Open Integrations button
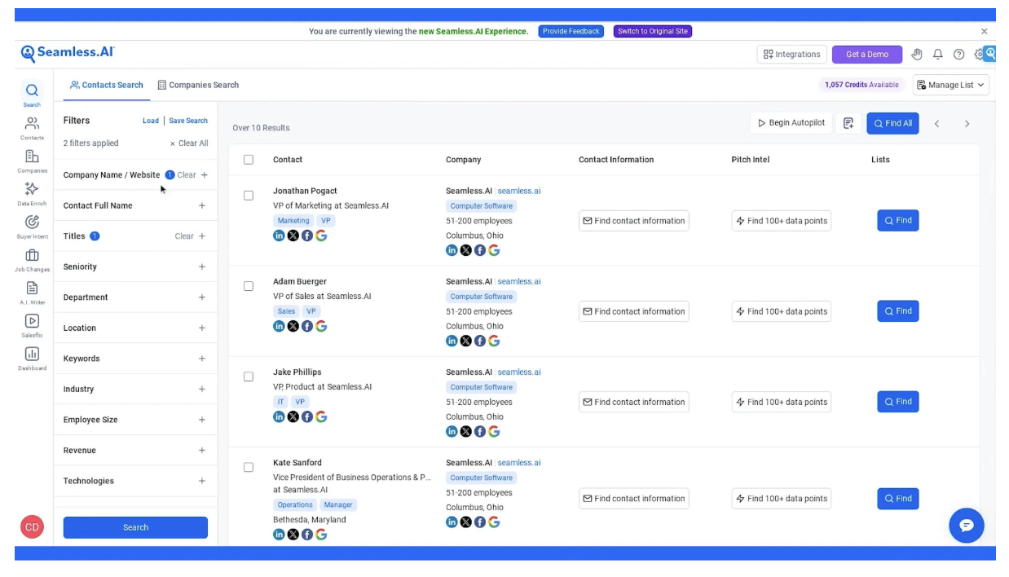The height and width of the screenshot is (577, 1009). coord(792,55)
